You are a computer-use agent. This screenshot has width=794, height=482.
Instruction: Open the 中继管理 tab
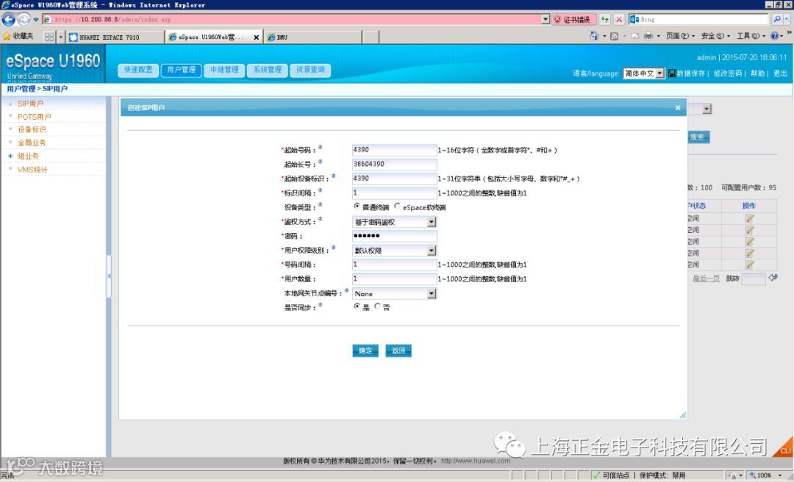(224, 70)
